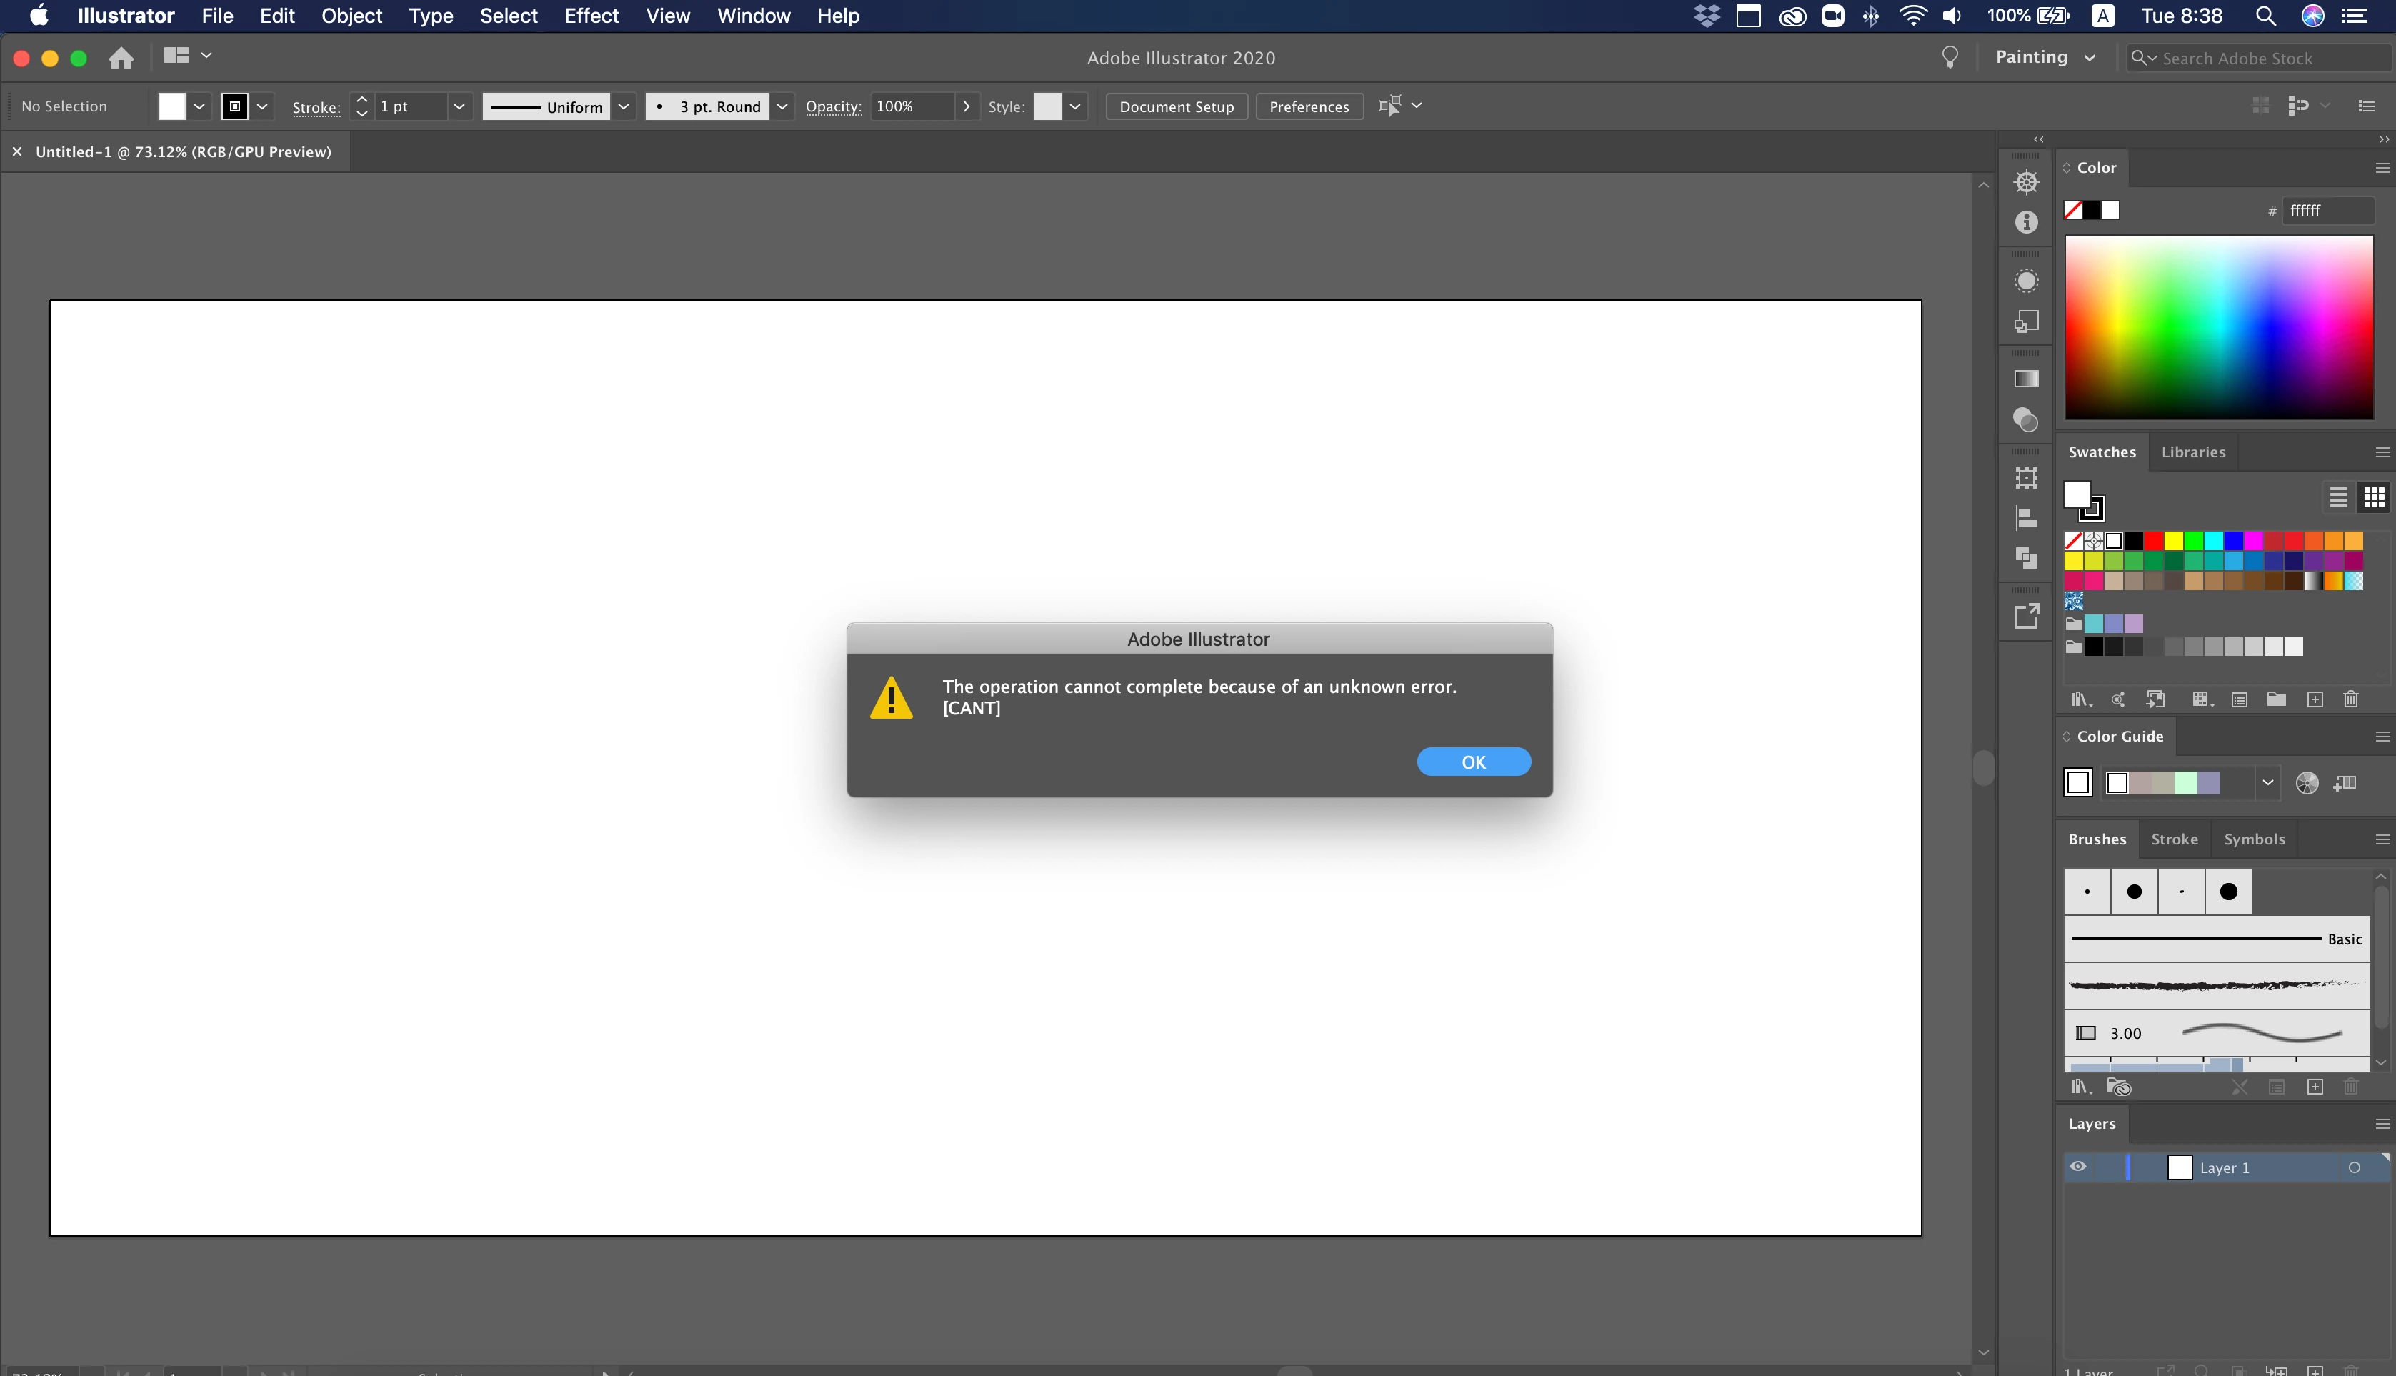Open the Effect menu

pos(591,16)
